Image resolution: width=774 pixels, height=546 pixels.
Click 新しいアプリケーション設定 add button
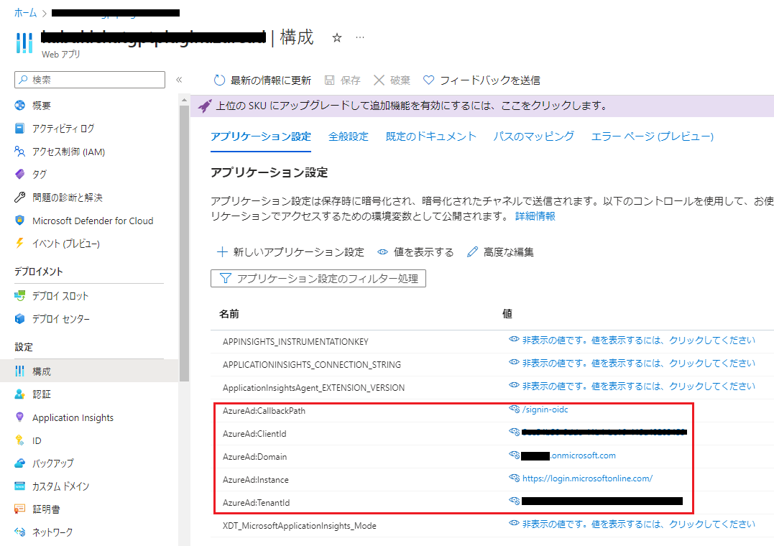[x=290, y=252]
